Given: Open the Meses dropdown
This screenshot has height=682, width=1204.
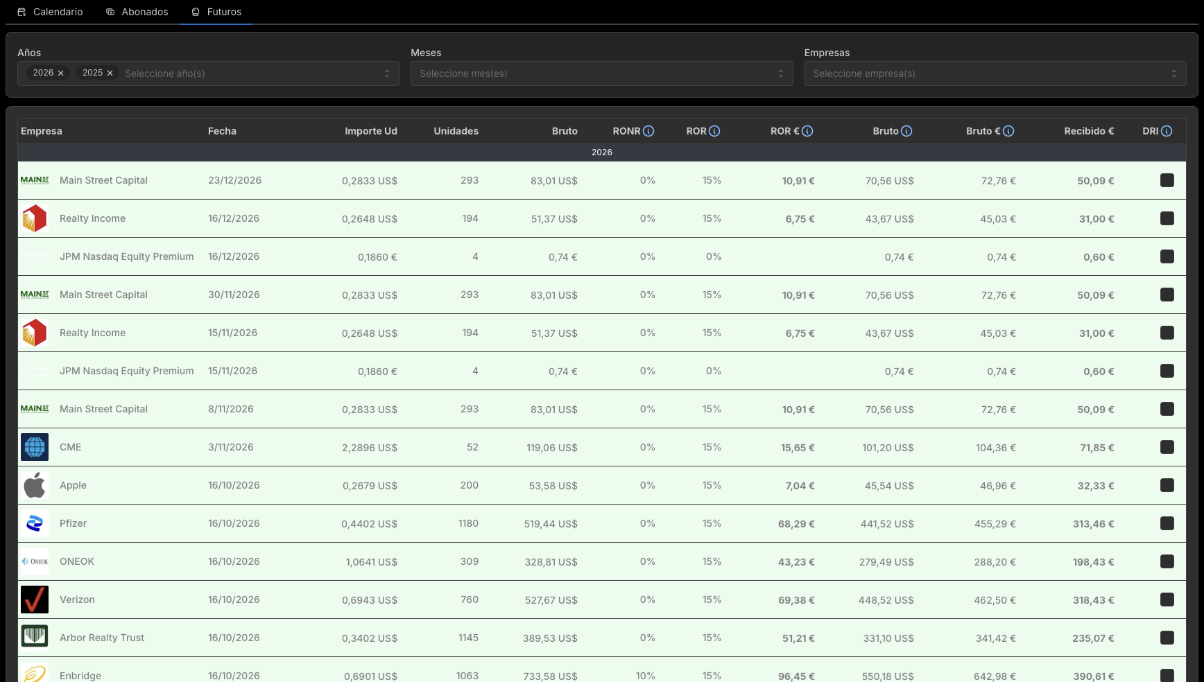Looking at the screenshot, I should pyautogui.click(x=601, y=73).
